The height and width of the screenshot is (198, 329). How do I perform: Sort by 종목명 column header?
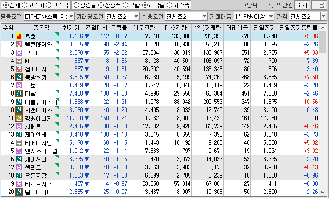click(x=41, y=28)
